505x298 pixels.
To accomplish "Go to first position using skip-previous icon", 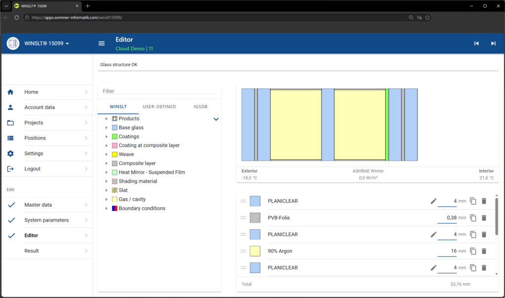I will [476, 43].
